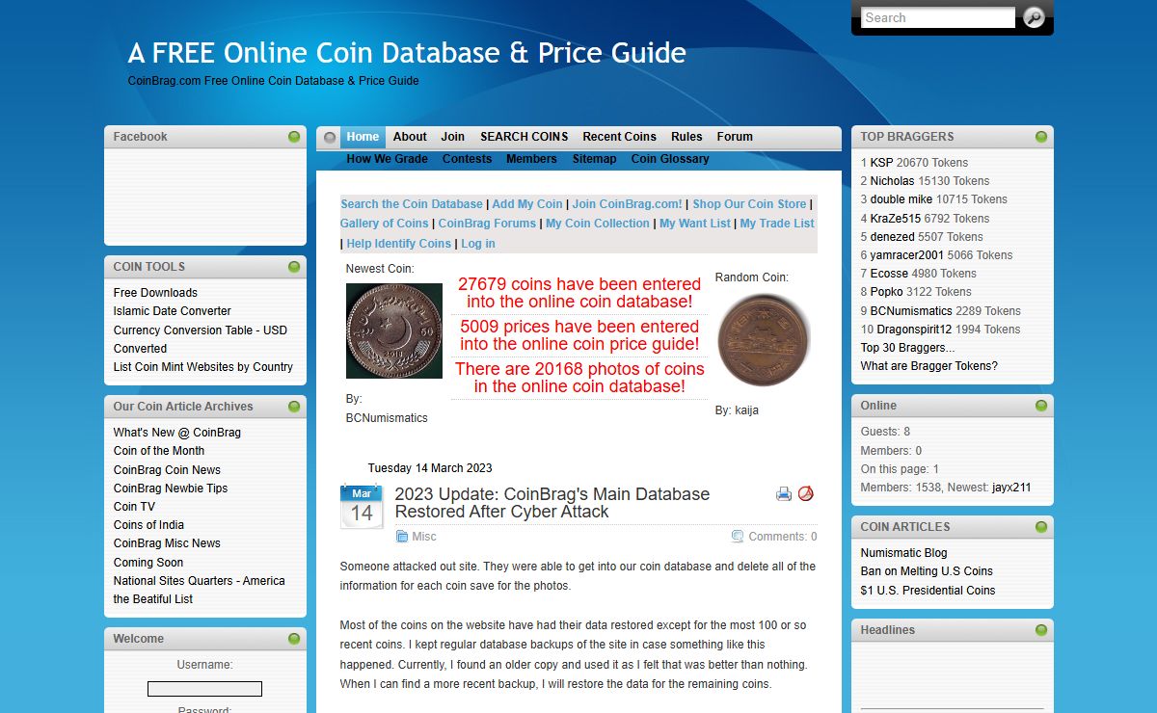Click the Search input field

pyautogui.click(x=938, y=17)
